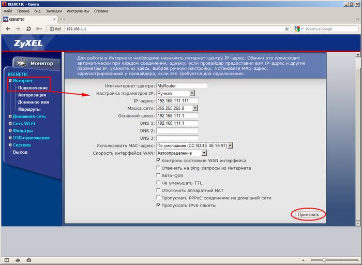Enable the Авто-QoS checkbox
This screenshot has height=265, width=362.
[x=158, y=175]
